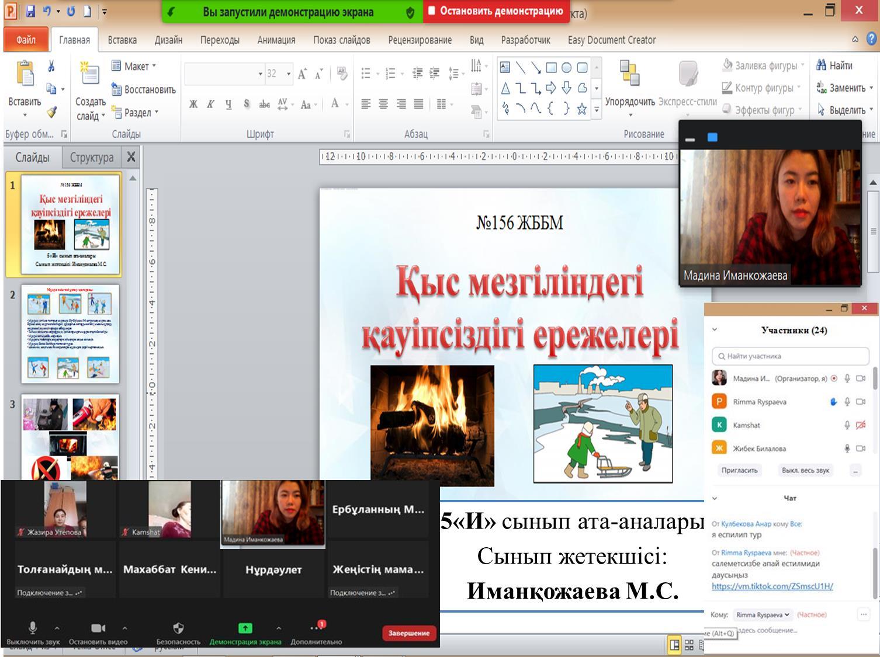Viewport: 880px width, 657px height.
Task: Open Заливка фигуры in the ribbon
Action: 761,66
